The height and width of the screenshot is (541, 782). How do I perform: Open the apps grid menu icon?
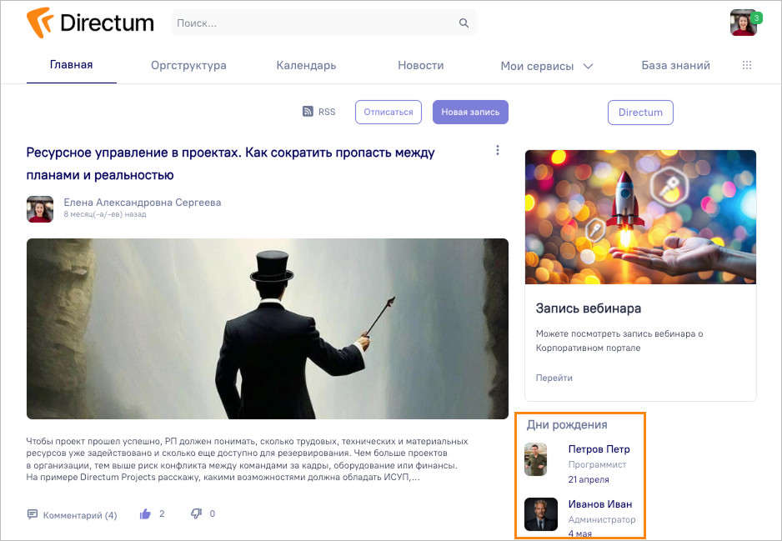coord(747,65)
